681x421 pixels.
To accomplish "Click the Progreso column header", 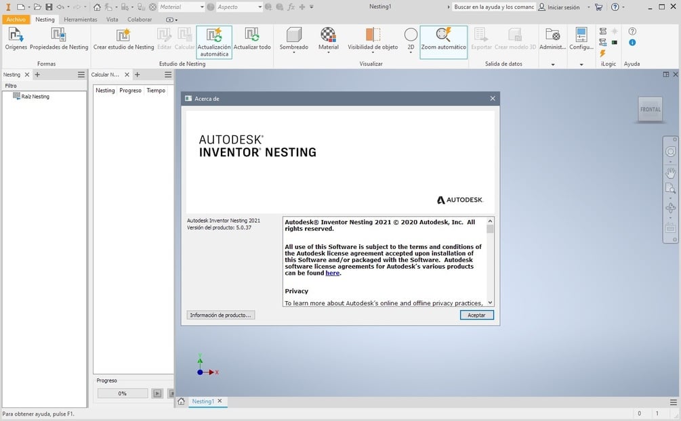I will 130,90.
